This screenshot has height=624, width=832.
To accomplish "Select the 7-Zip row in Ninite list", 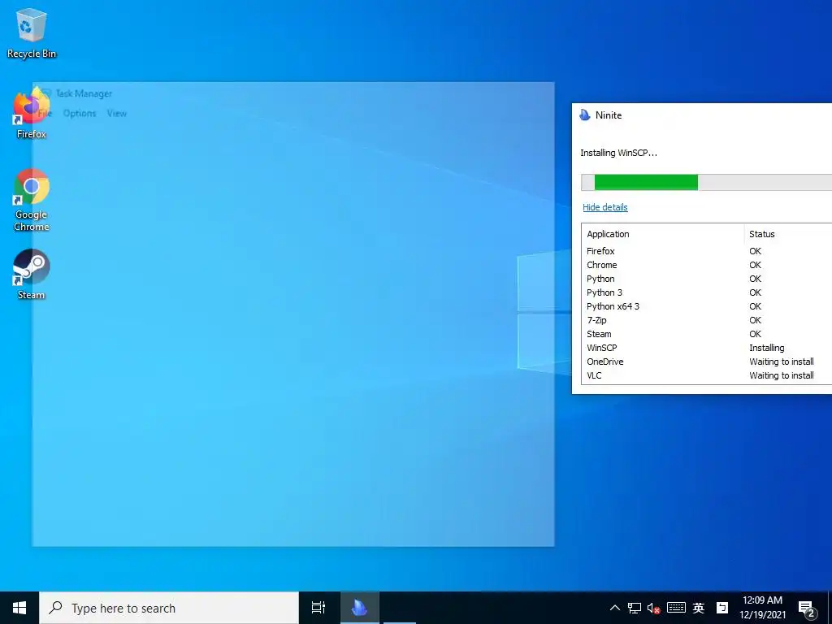I will click(707, 320).
